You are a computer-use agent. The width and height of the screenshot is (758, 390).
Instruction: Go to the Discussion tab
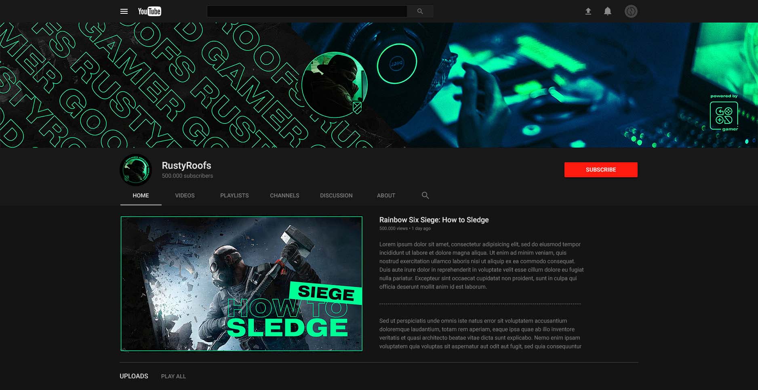click(336, 195)
